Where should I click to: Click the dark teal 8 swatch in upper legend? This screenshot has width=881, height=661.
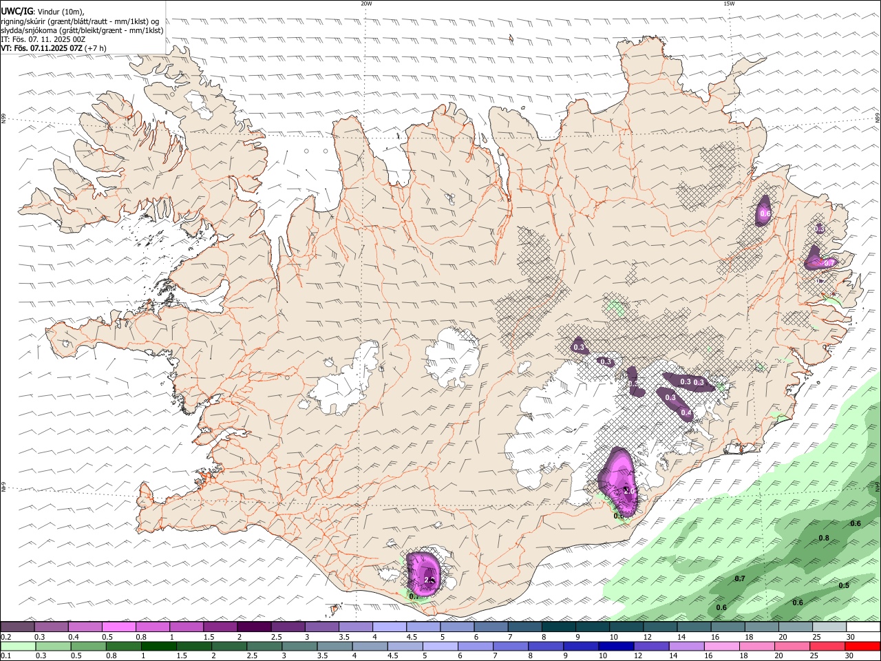tap(558, 627)
